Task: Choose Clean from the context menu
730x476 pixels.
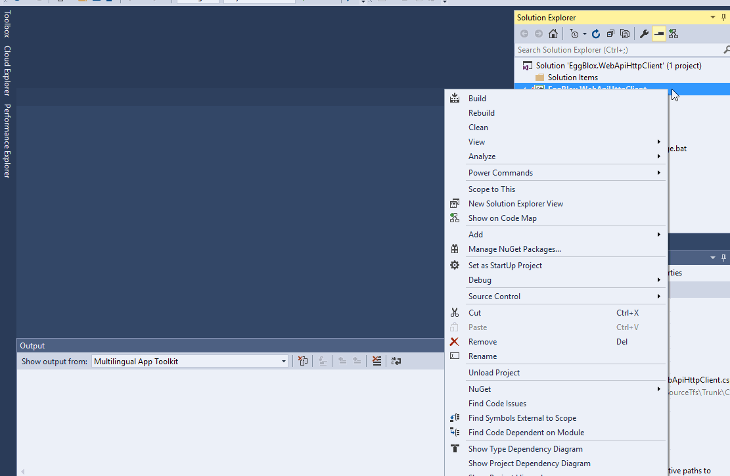Action: (x=557, y=127)
